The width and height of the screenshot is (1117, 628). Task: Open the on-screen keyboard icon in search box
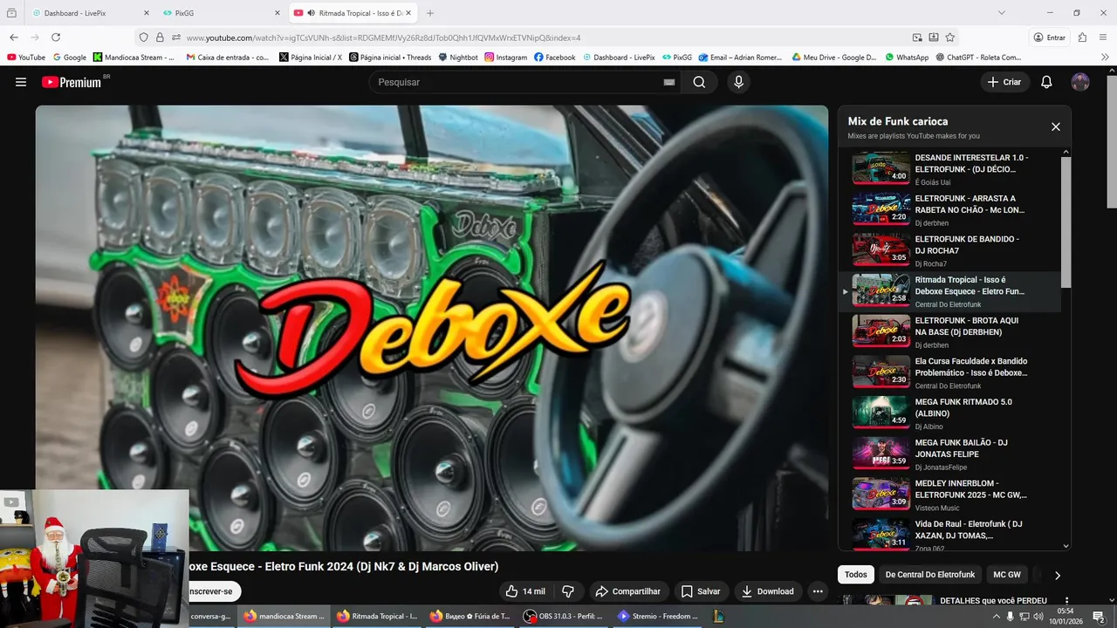(x=669, y=82)
